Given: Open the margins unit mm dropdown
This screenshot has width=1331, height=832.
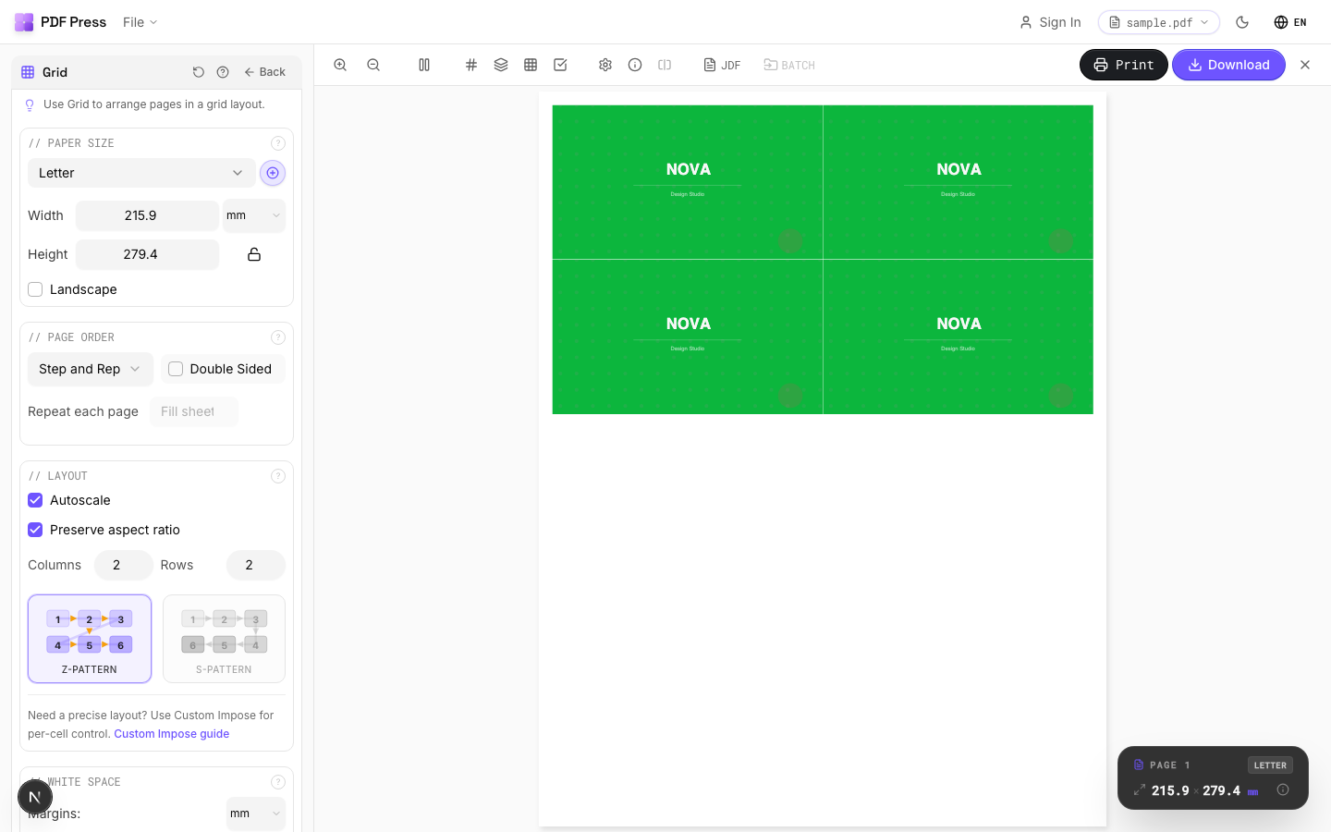Looking at the screenshot, I should click(256, 814).
